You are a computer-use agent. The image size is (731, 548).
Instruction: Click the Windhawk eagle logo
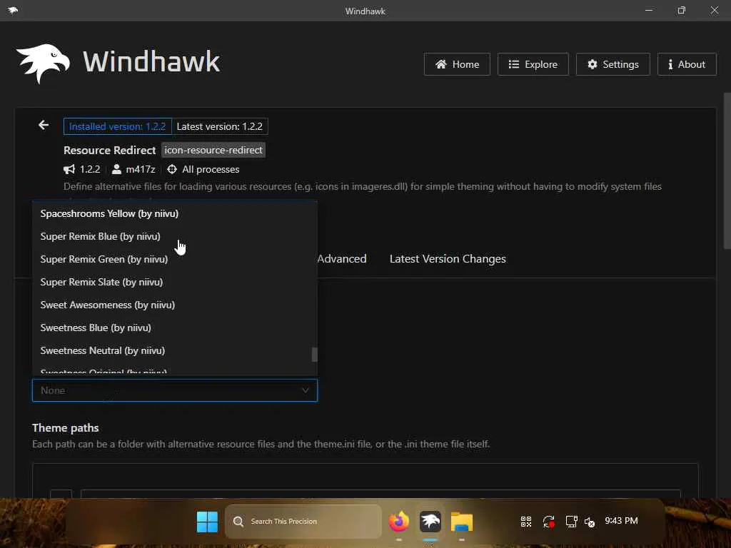44,63
